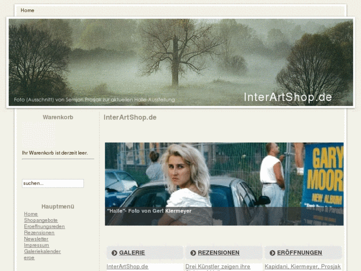The width and height of the screenshot is (361, 271).
Task: Click the InterArtShop.de page title
Action: (130, 117)
